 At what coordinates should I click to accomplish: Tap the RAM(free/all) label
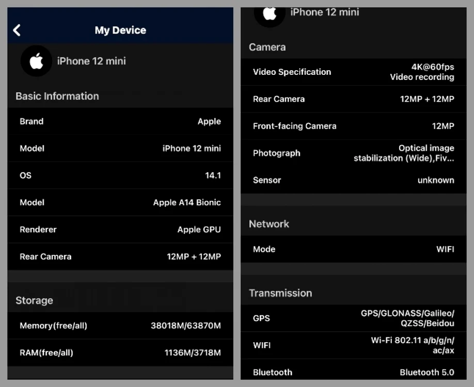point(46,352)
